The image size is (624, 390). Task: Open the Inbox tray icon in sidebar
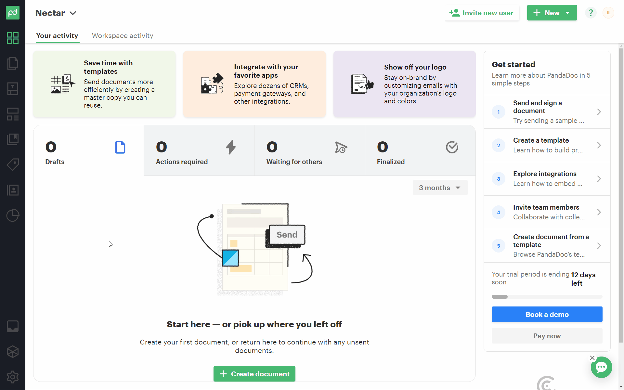pos(13,326)
